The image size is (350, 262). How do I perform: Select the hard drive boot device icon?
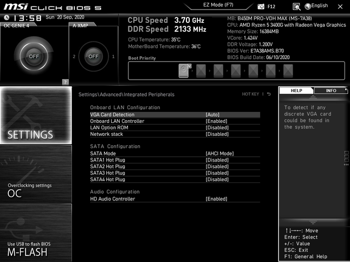point(185,70)
